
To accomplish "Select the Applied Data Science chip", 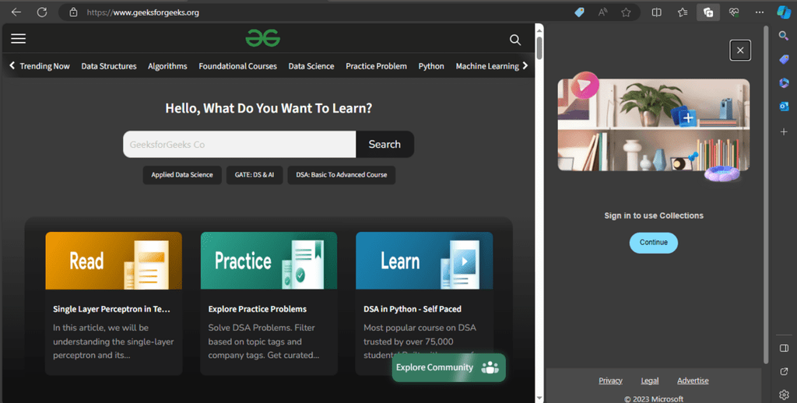I will (182, 175).
